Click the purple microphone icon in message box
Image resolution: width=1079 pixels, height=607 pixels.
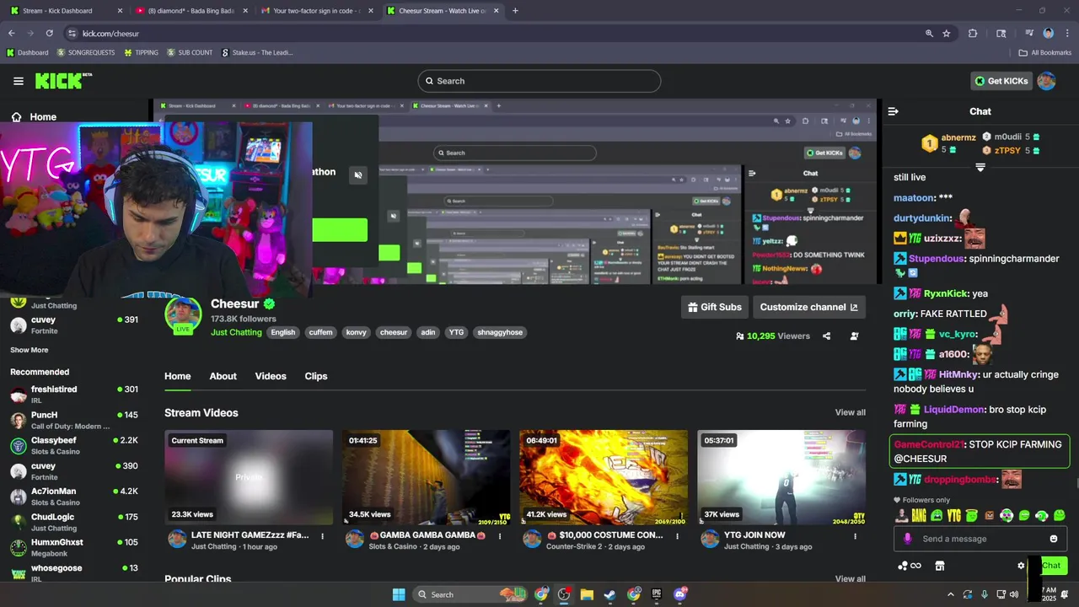908,539
